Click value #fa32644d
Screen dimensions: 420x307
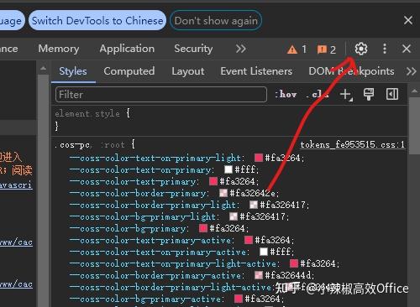(x=288, y=275)
